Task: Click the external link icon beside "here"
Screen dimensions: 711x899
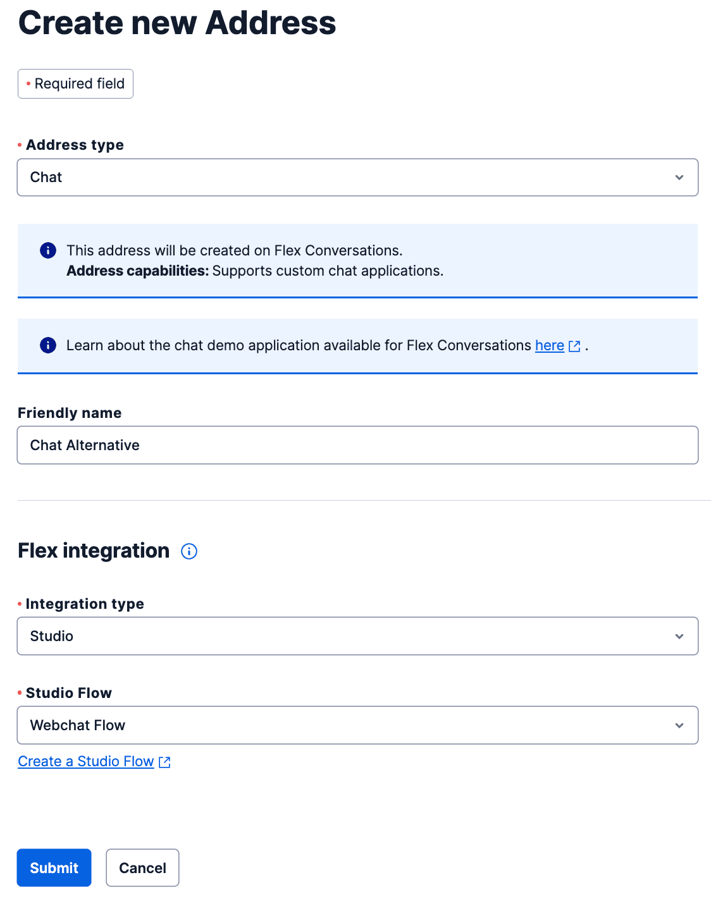Action: (574, 346)
